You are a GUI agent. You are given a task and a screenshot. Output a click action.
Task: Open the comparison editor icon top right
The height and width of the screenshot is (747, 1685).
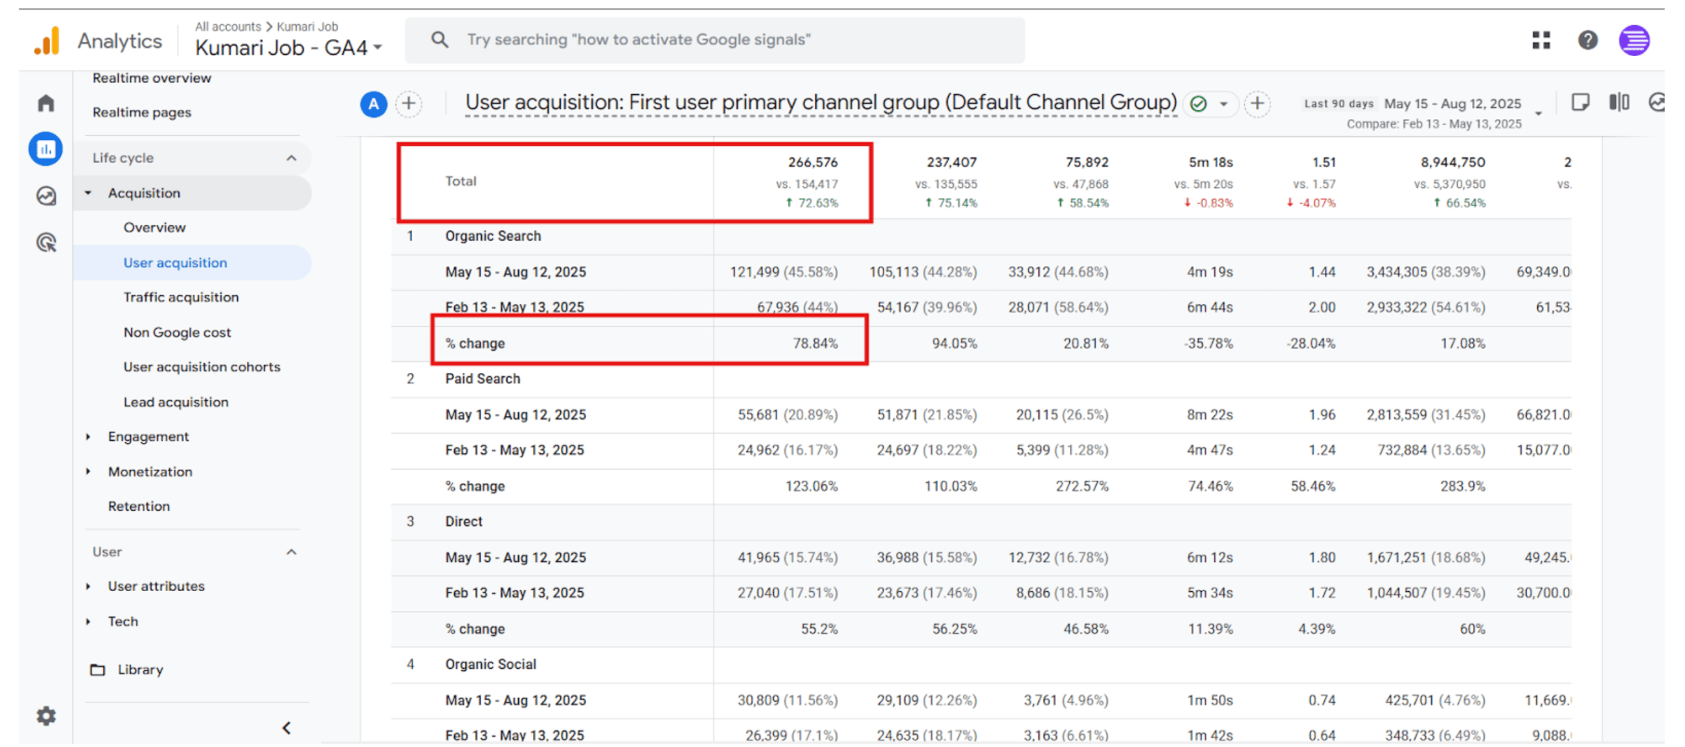(x=1620, y=103)
